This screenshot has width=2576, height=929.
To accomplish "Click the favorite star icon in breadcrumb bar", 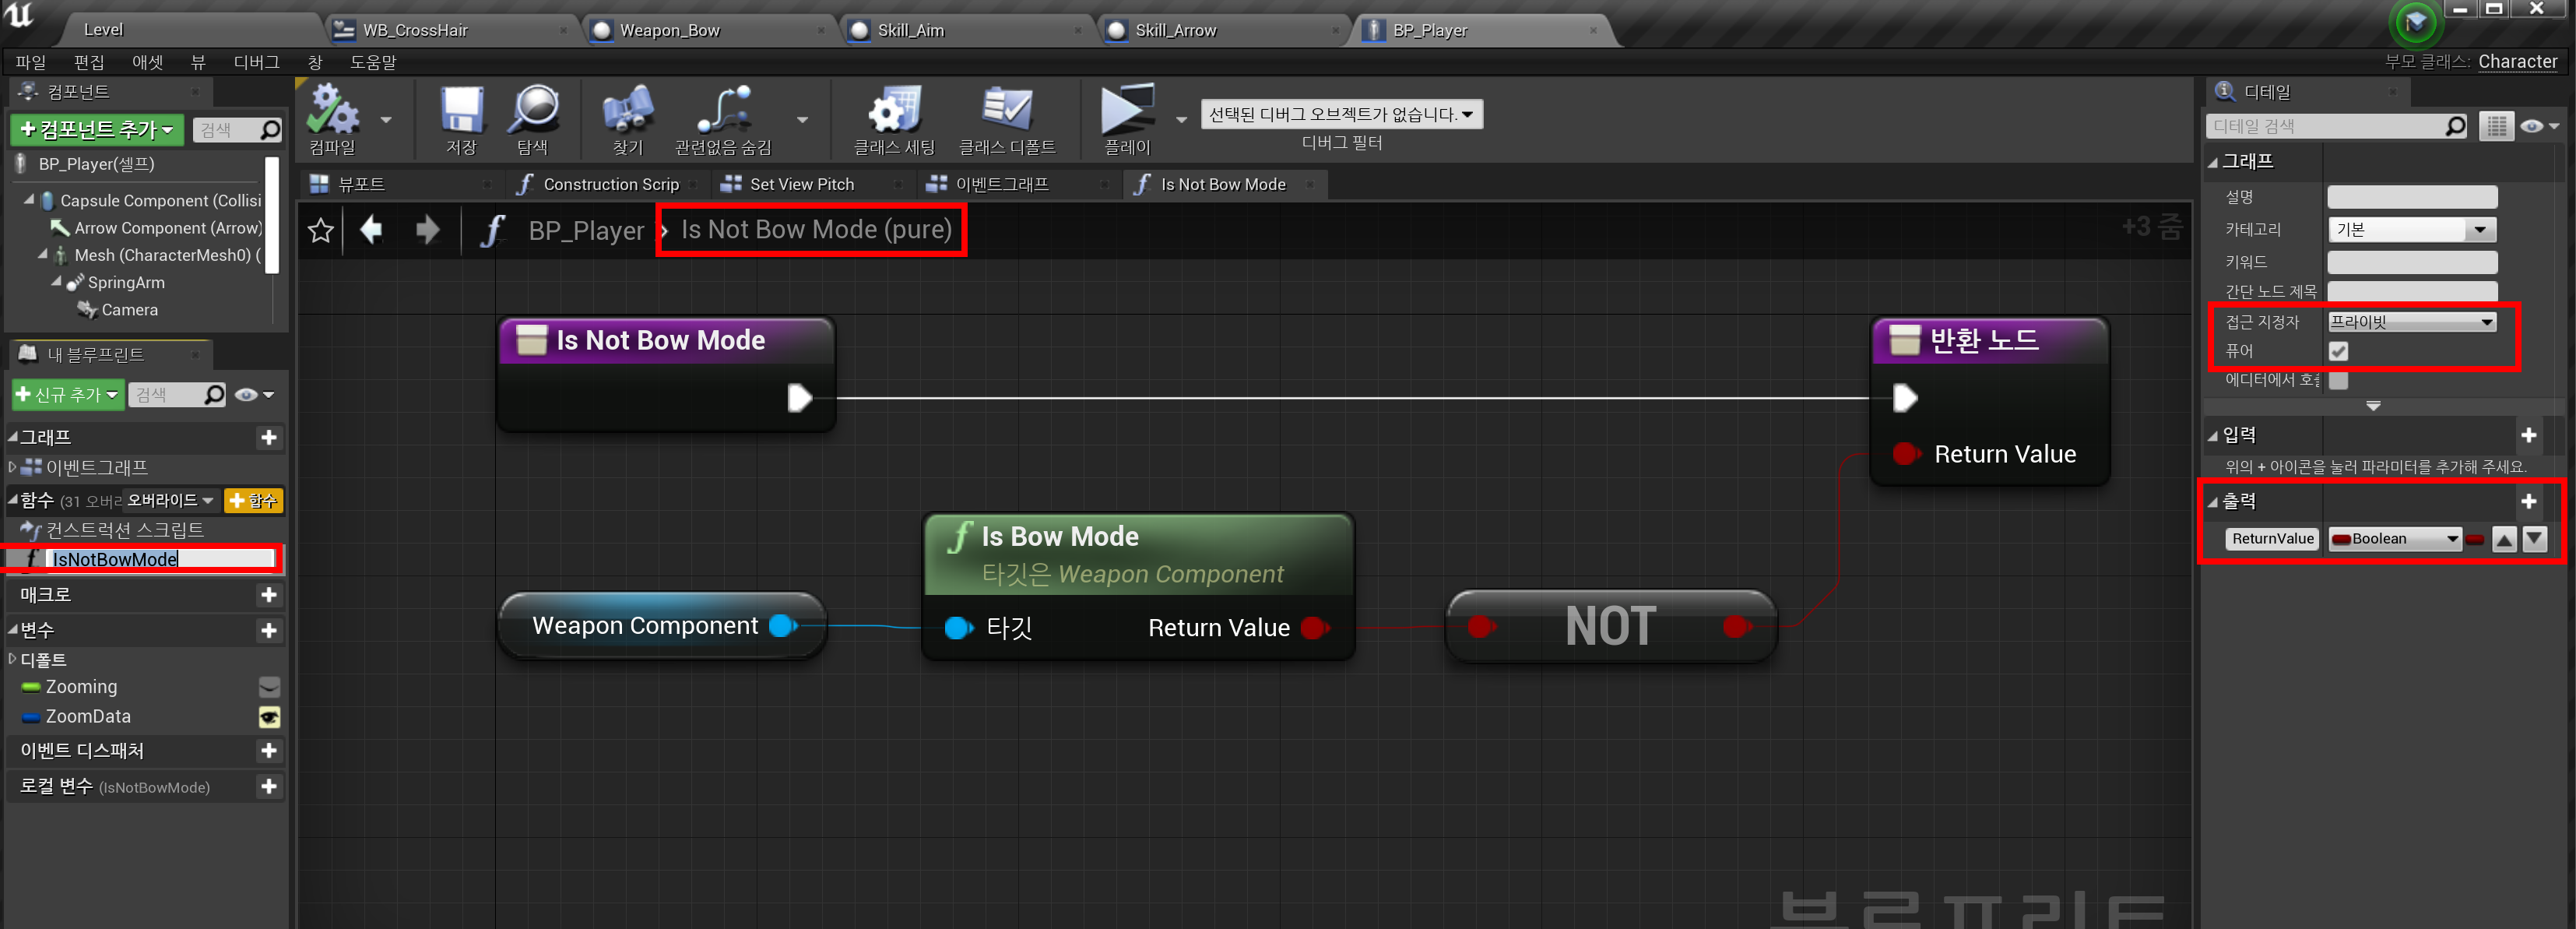I will coord(321,231).
